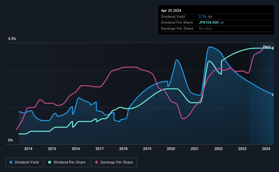Click the blue Dividend Yield legend dot
279x172 pixels.
pyautogui.click(x=11, y=162)
